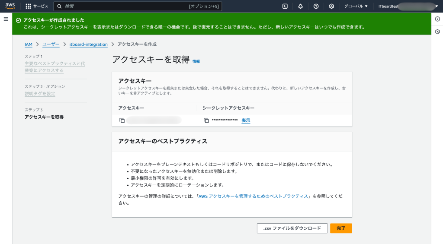This screenshot has width=443, height=244.
Task: Open itboard-integration breadcrumb link
Action: tap(88, 44)
